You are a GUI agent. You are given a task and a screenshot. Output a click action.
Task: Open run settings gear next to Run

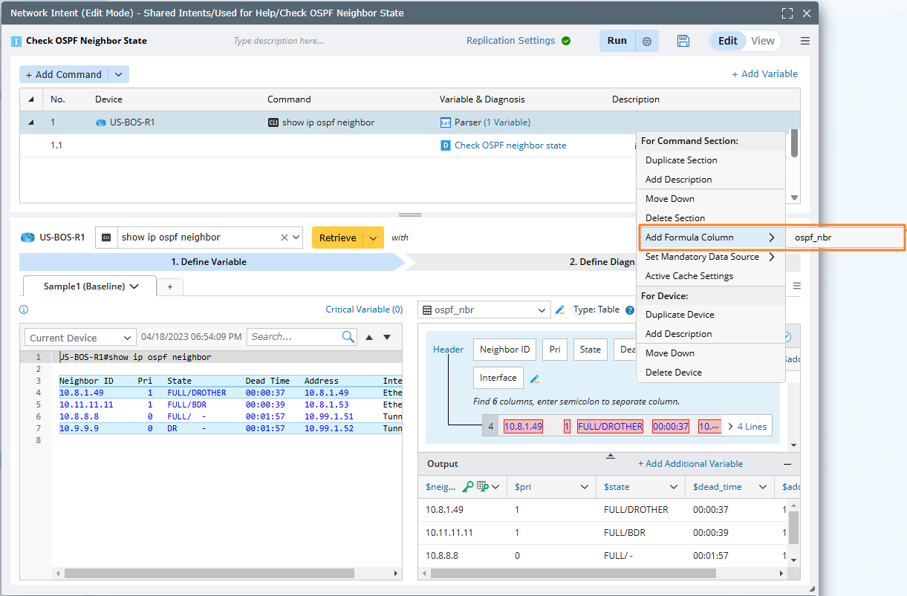[647, 42]
